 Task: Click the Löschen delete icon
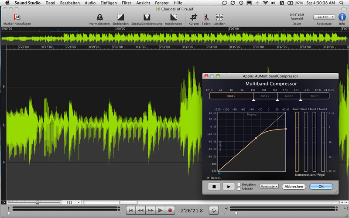[219, 17]
